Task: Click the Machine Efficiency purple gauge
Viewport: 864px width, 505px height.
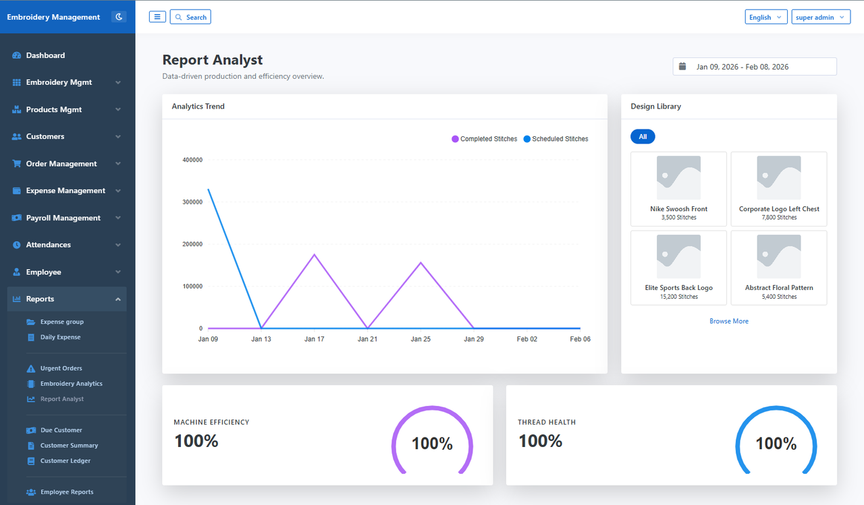Action: (432, 442)
